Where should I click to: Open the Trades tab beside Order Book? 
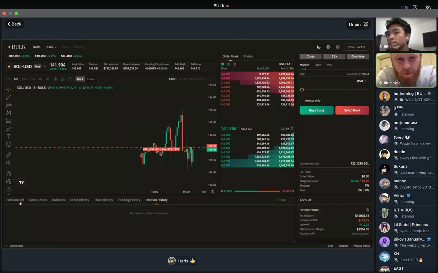[x=249, y=56]
